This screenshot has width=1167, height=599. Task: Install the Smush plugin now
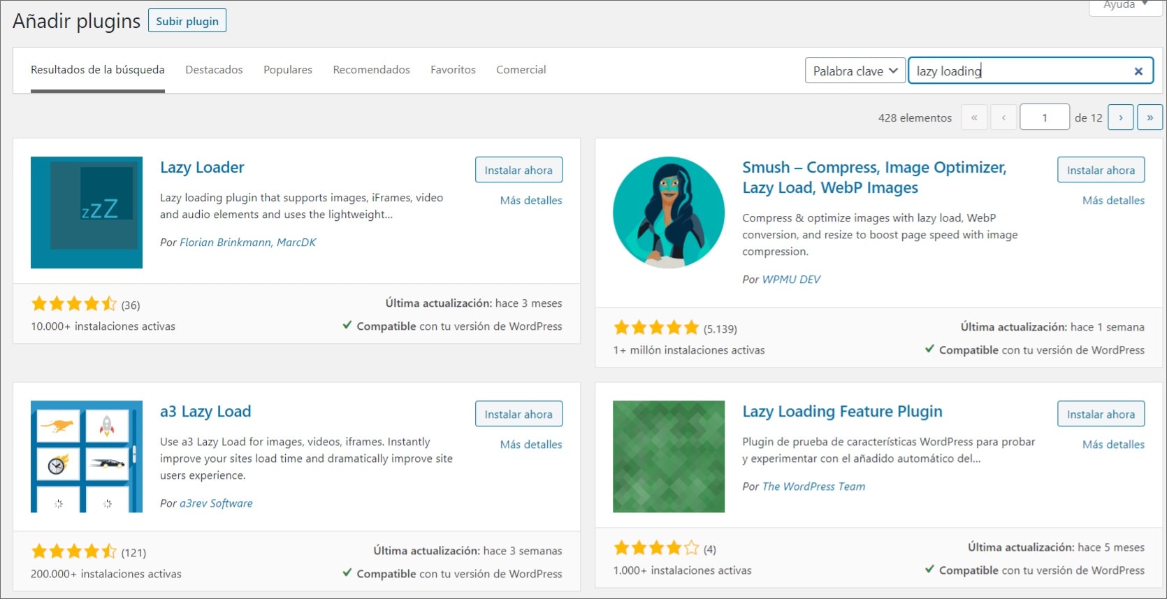(1101, 170)
